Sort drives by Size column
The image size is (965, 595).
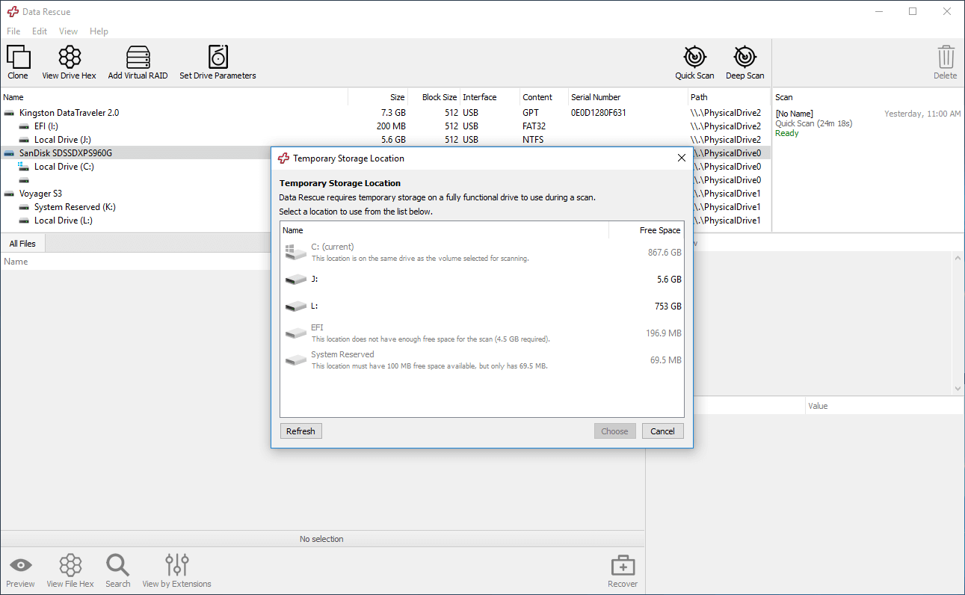[378, 97]
